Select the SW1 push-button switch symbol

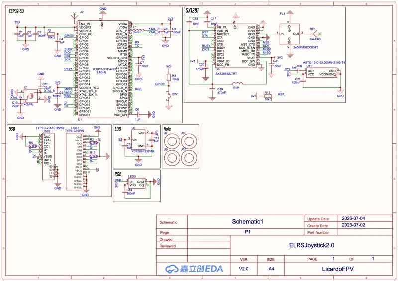tap(169, 96)
